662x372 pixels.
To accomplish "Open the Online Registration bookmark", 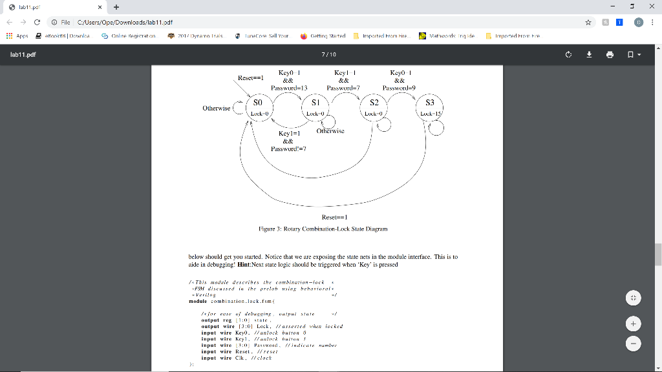I will click(x=129, y=36).
